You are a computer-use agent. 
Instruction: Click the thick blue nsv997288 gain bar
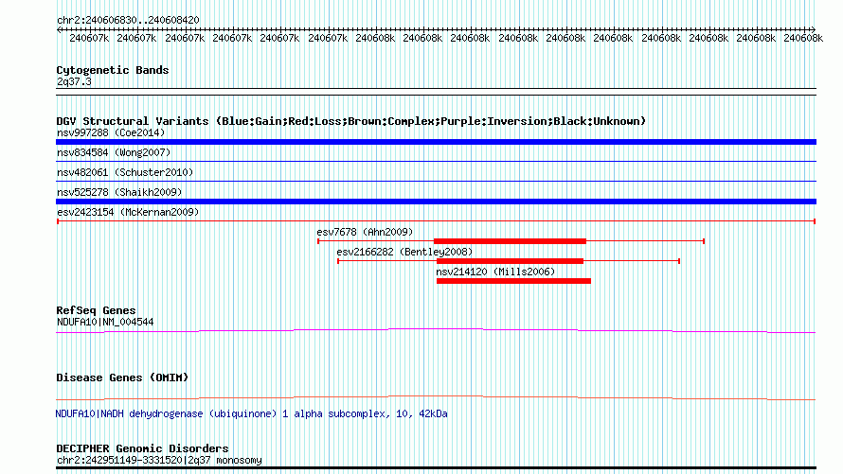(x=436, y=142)
